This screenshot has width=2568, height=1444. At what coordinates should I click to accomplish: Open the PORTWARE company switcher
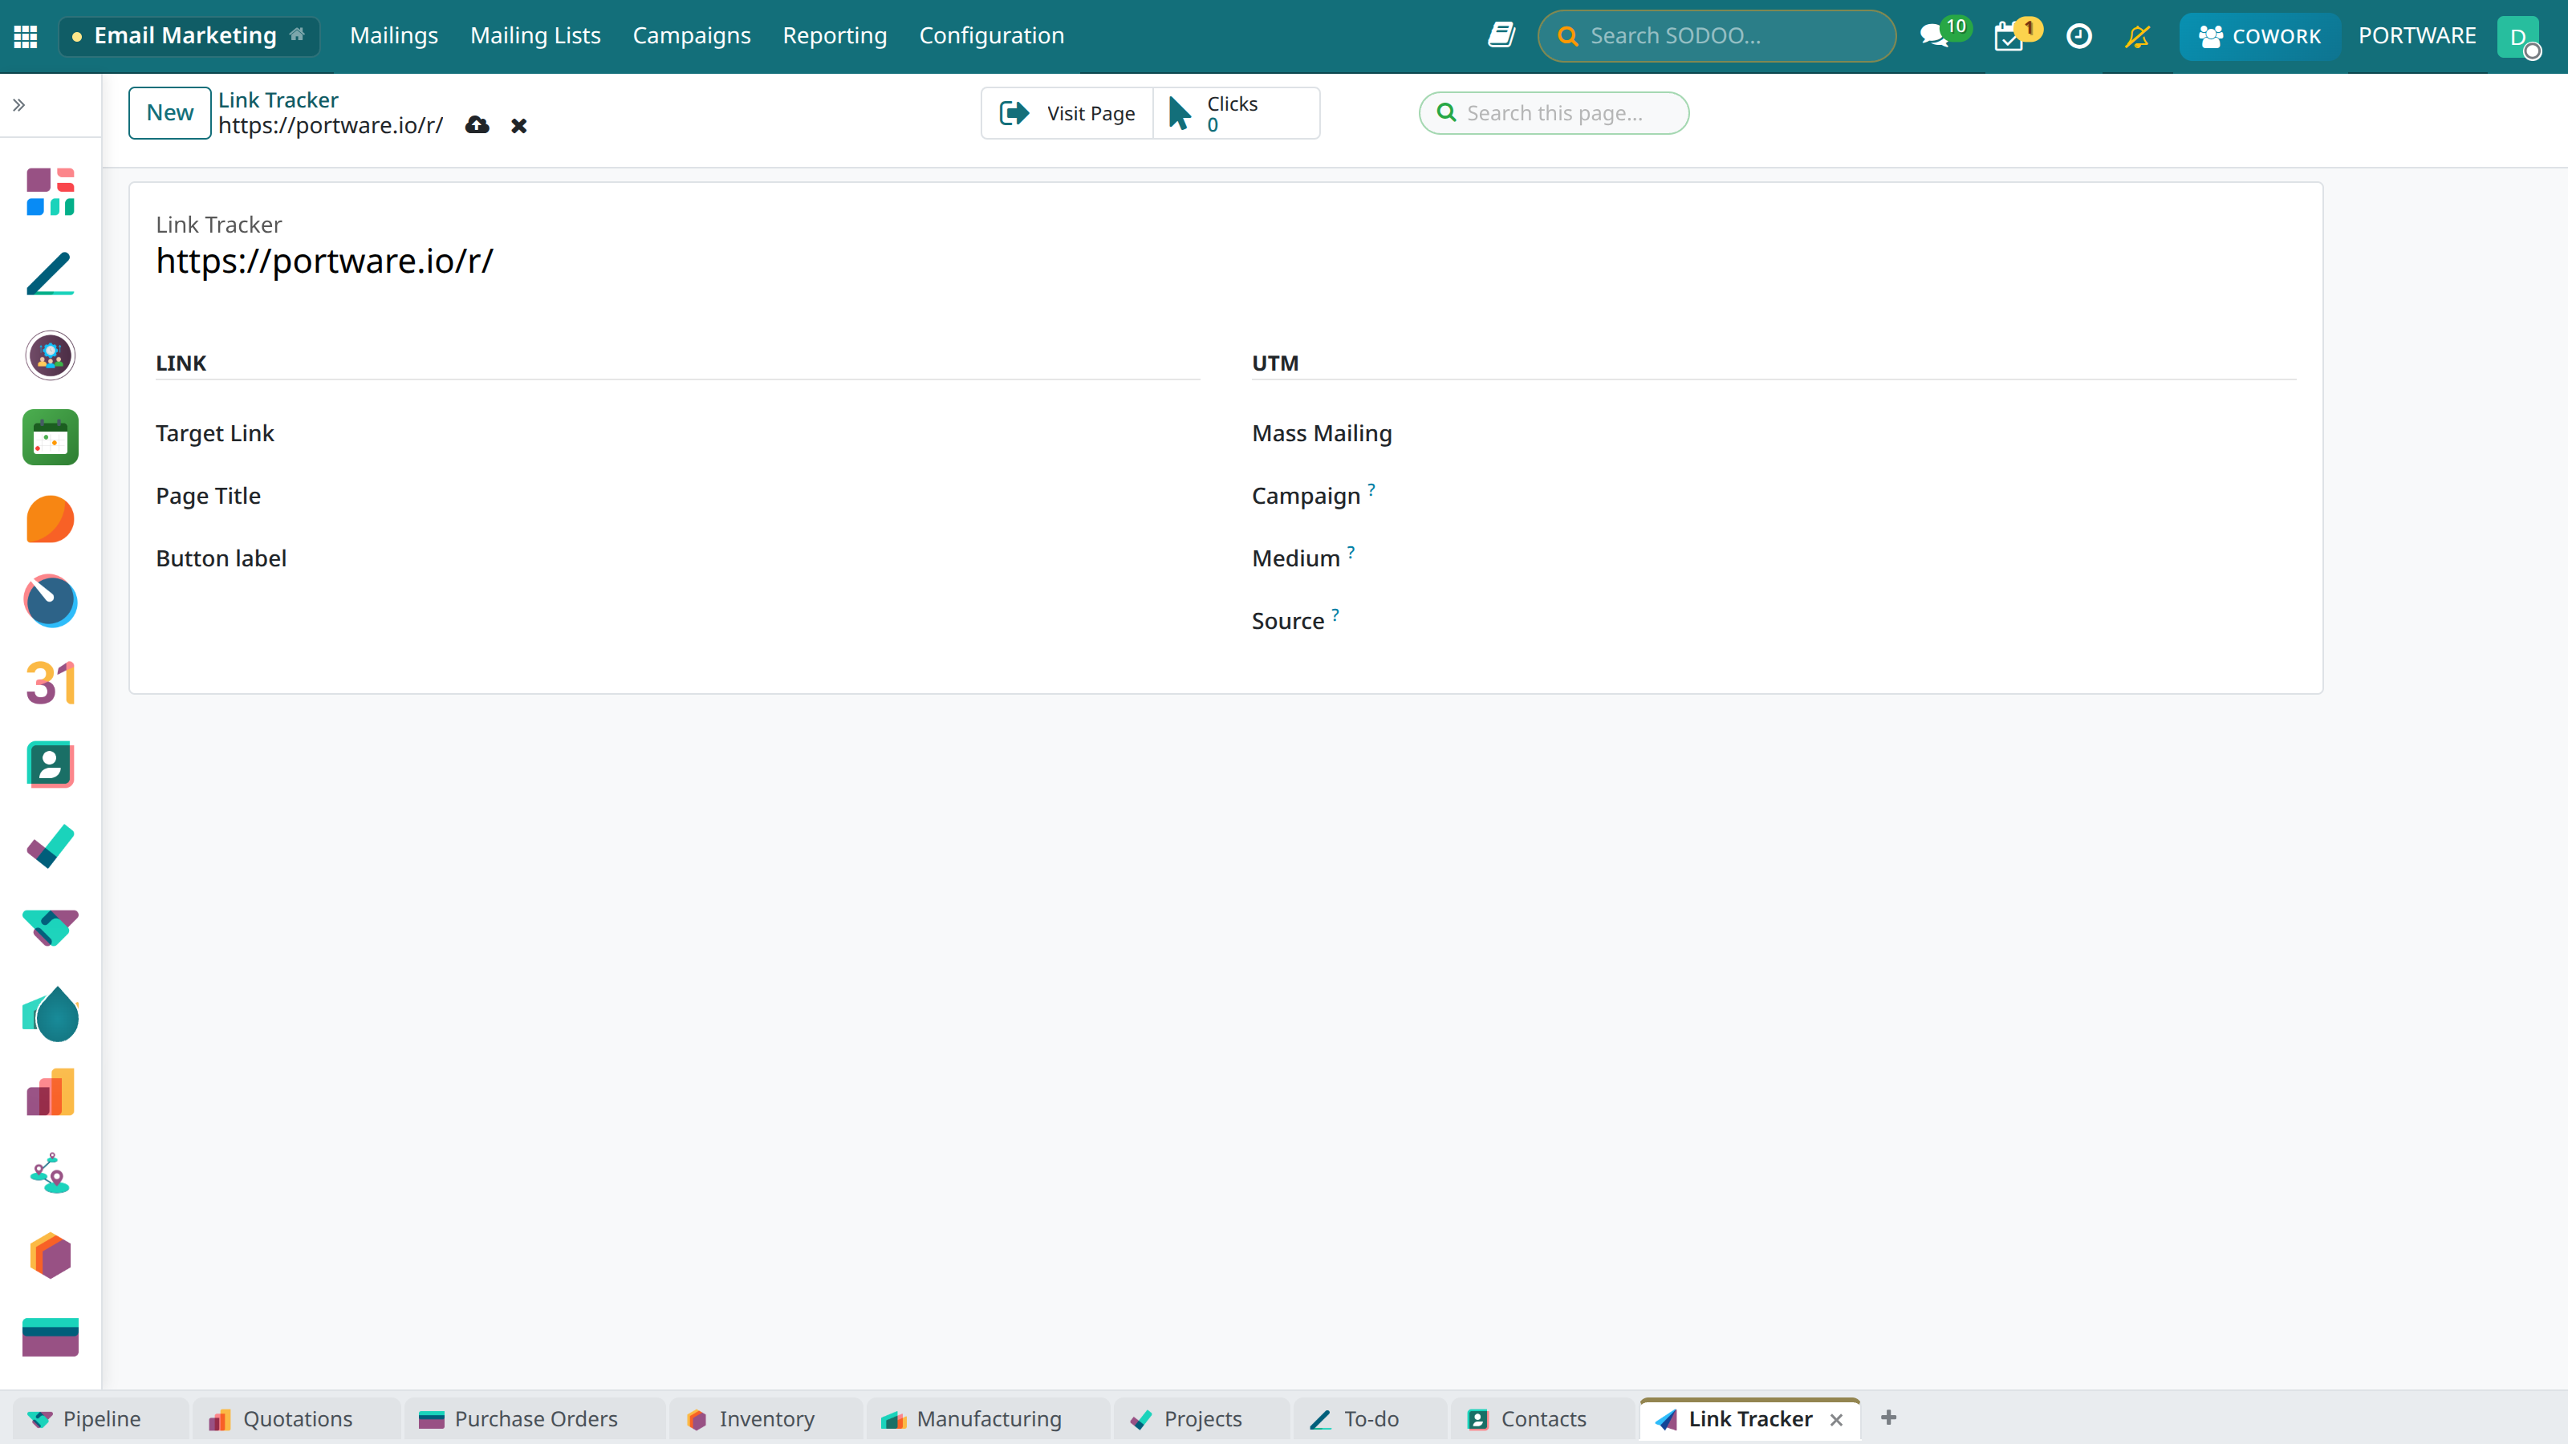coord(2416,36)
